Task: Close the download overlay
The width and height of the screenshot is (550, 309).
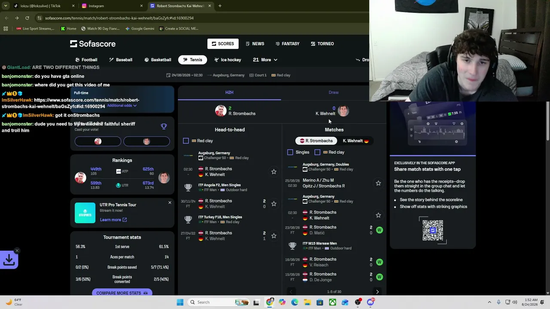Action: click(17, 251)
